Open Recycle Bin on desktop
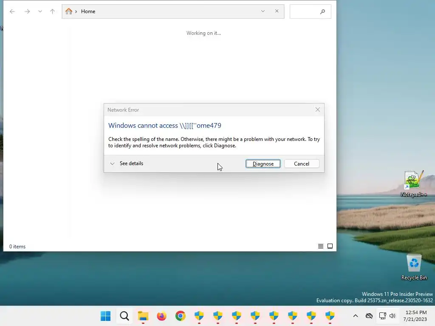 414,267
